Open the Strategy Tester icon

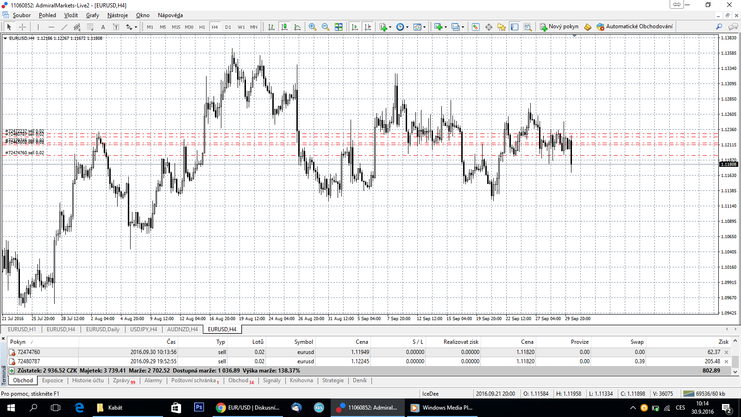[x=527, y=27]
